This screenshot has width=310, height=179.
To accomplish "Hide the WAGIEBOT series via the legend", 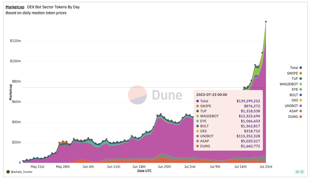I will point(291,84).
